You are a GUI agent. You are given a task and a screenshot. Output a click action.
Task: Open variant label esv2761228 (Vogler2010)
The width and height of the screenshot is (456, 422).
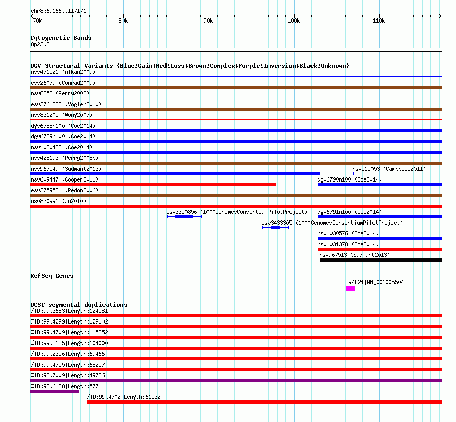click(66, 104)
